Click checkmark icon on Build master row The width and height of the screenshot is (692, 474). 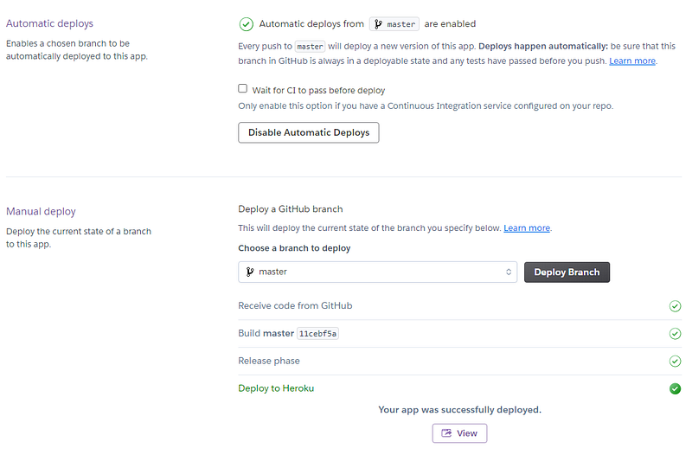pyautogui.click(x=675, y=334)
